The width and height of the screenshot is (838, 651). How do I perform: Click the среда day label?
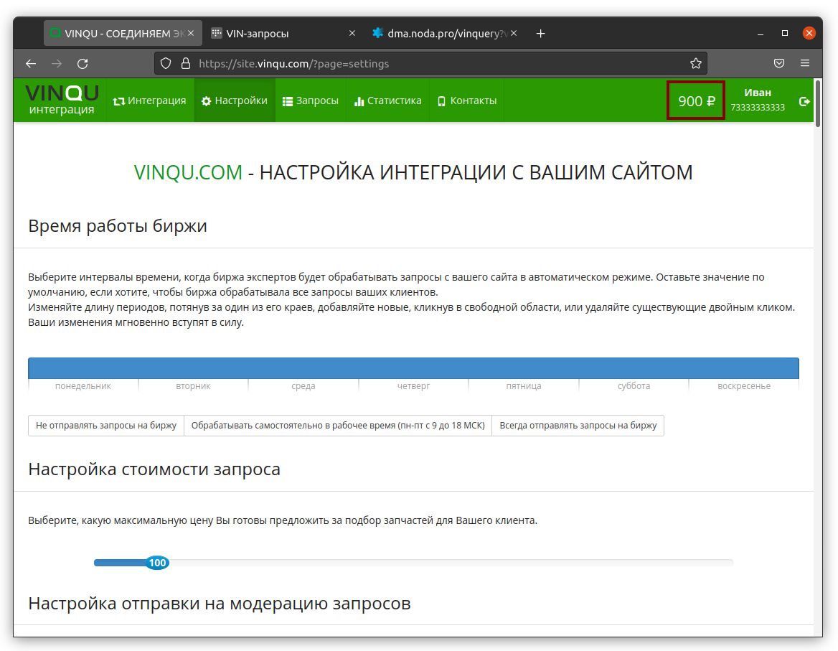coord(303,386)
